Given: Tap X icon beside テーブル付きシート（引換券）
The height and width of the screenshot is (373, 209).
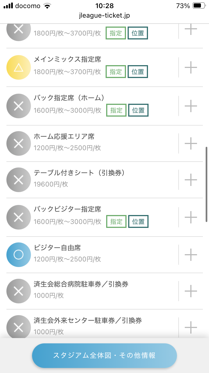Looking at the screenshot, I should [x=18, y=180].
